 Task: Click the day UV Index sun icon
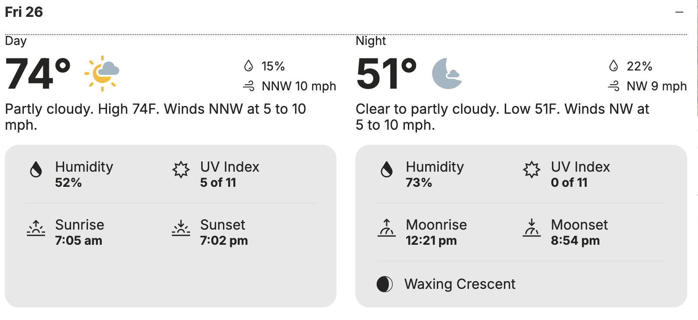(181, 170)
